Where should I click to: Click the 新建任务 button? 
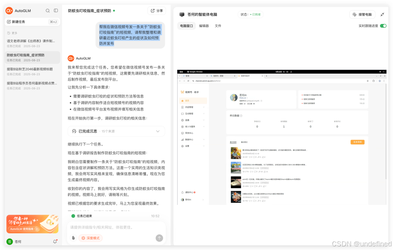click(x=32, y=22)
